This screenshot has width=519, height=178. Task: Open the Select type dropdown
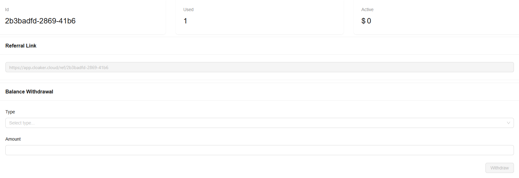click(x=253, y=123)
